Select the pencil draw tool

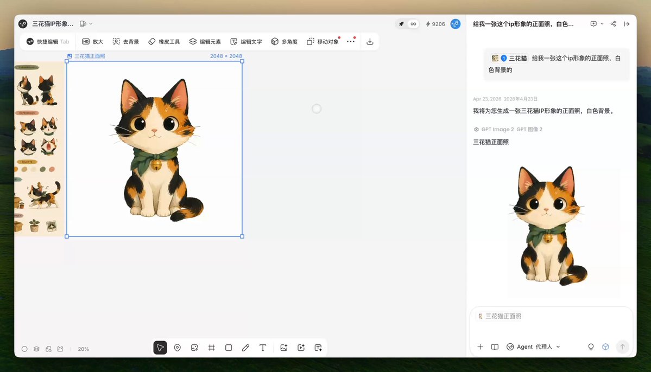[x=245, y=348]
